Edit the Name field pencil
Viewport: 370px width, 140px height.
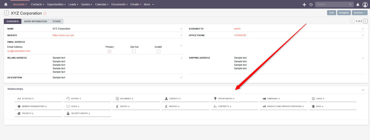[181, 29]
